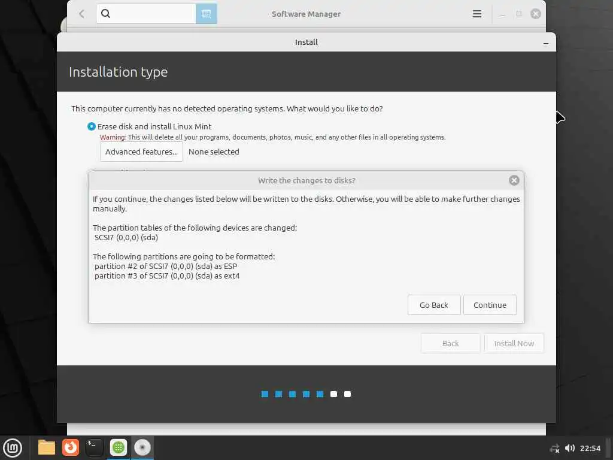
Task: Open the network connection tray icon
Action: pyautogui.click(x=554, y=448)
